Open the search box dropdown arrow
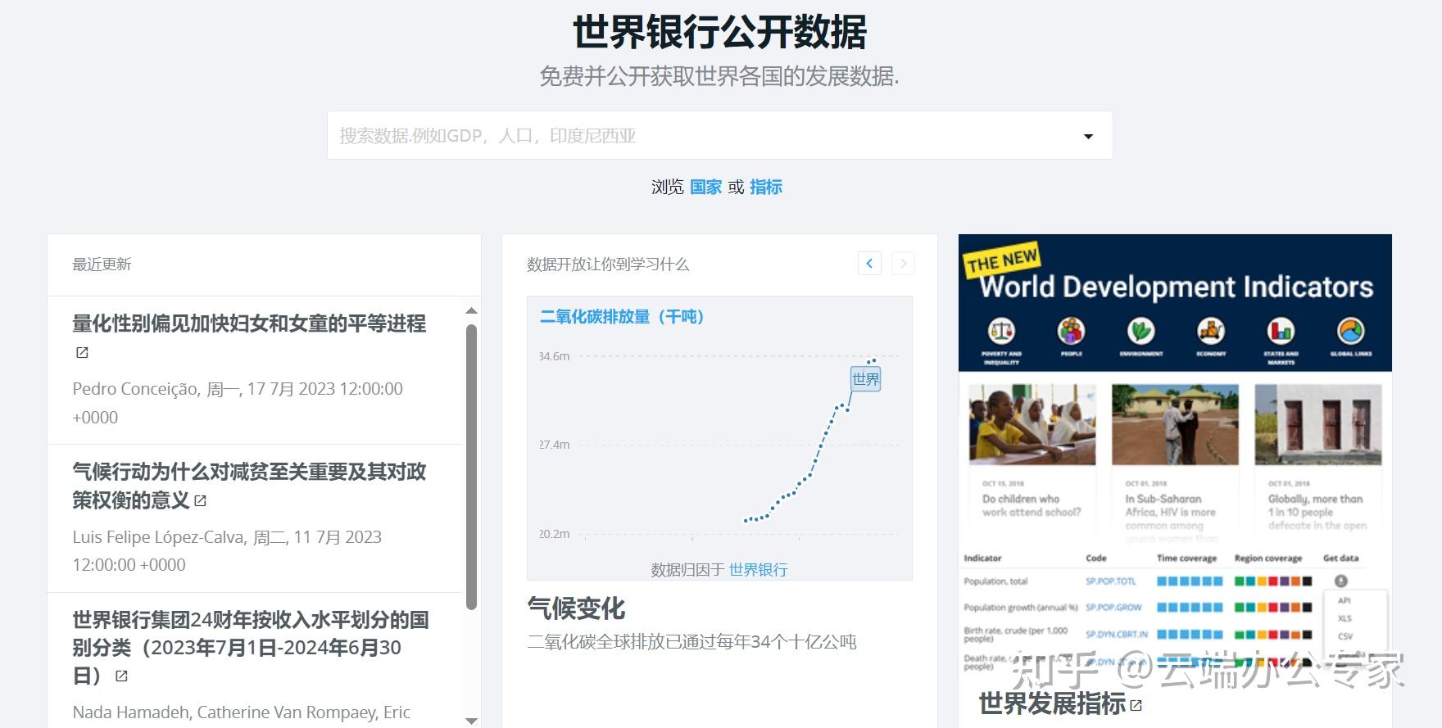 pyautogui.click(x=1088, y=136)
